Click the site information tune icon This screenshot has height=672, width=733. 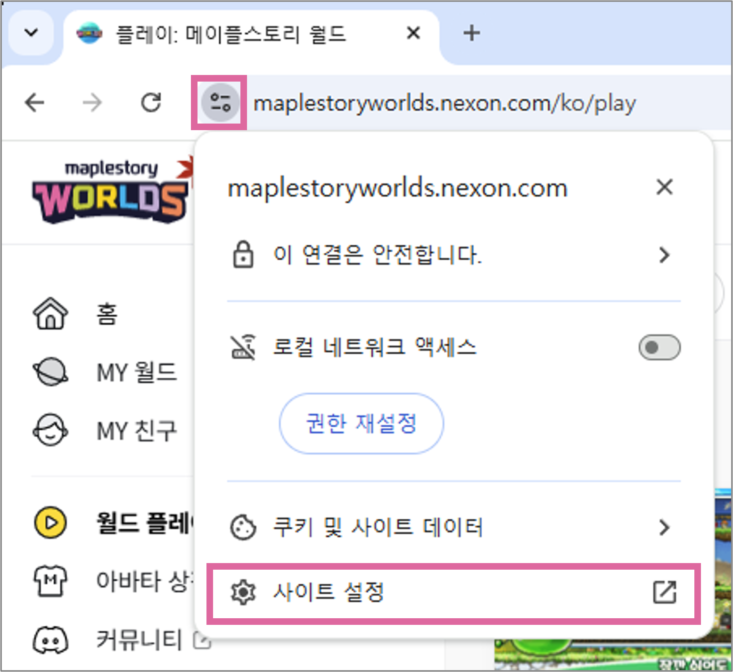[220, 102]
